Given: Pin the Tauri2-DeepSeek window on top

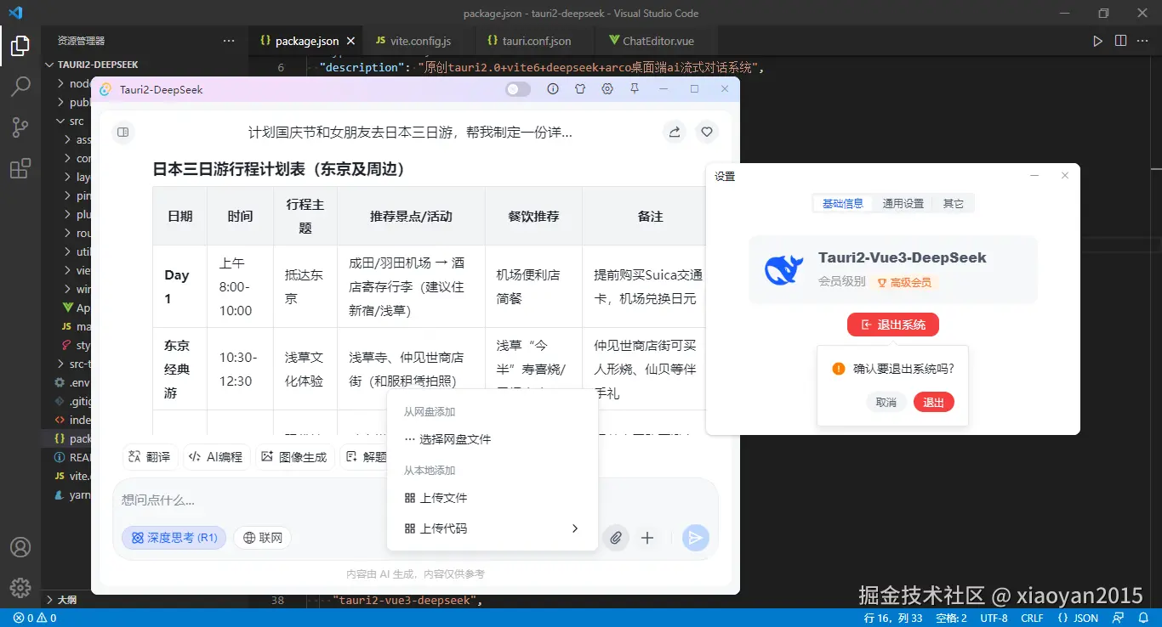Looking at the screenshot, I should (635, 88).
